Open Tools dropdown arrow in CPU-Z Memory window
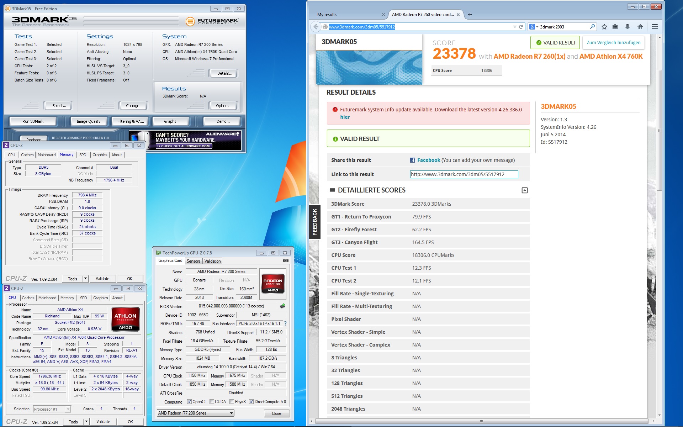Viewport: 683px width, 427px height. (85, 279)
